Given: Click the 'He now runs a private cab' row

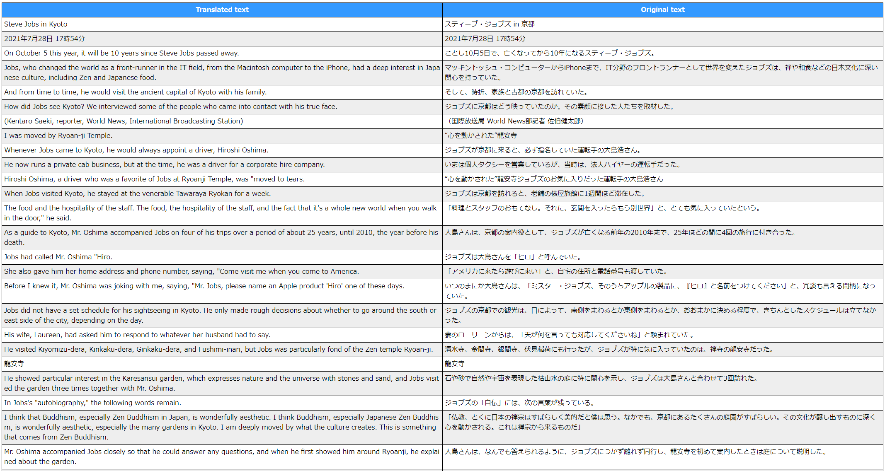Looking at the screenshot, I should pyautogui.click(x=165, y=164).
